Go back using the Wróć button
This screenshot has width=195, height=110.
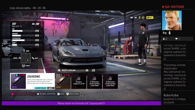click(61, 94)
